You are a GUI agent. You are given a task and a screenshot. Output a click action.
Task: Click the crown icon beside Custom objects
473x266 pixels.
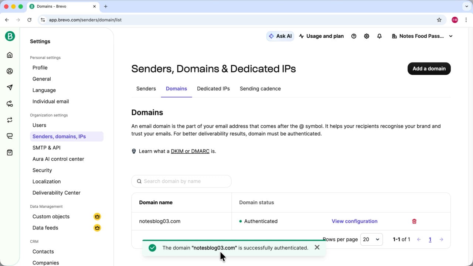click(97, 216)
